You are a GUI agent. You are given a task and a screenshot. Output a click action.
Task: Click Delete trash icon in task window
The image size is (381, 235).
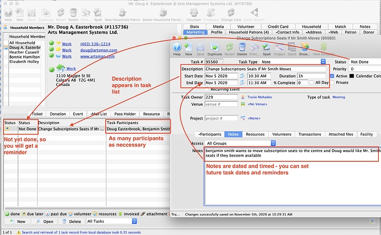(242, 47)
